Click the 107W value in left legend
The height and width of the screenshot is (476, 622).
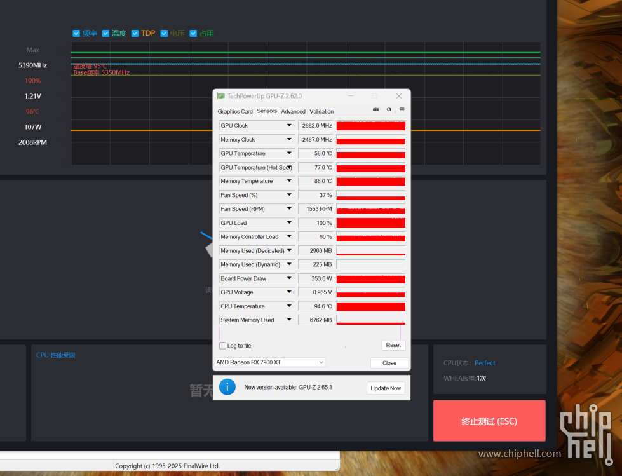point(32,127)
